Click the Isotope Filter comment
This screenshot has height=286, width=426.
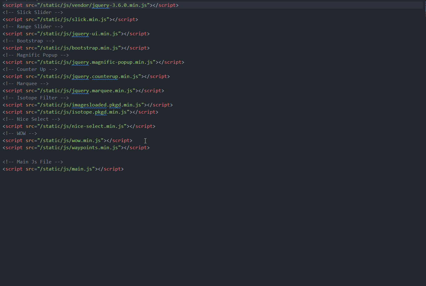(36, 98)
